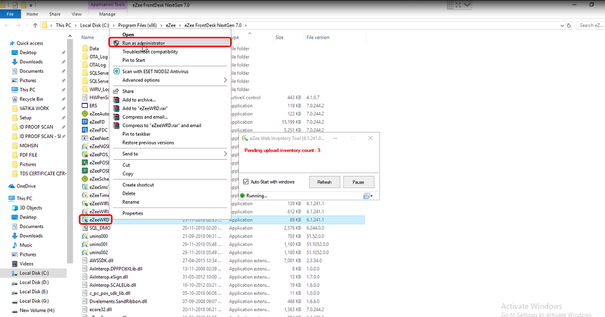Click eZee in the address breadcrumb
Image resolution: width=605 pixels, height=317 pixels.
click(x=171, y=25)
